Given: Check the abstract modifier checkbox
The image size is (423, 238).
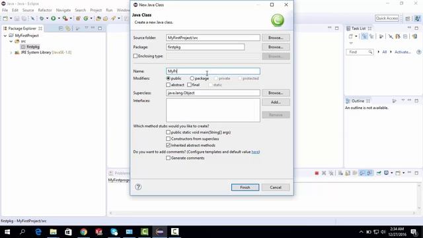Looking at the screenshot, I should pos(169,85).
